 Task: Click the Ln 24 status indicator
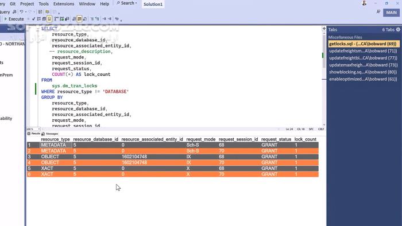pos(289,129)
